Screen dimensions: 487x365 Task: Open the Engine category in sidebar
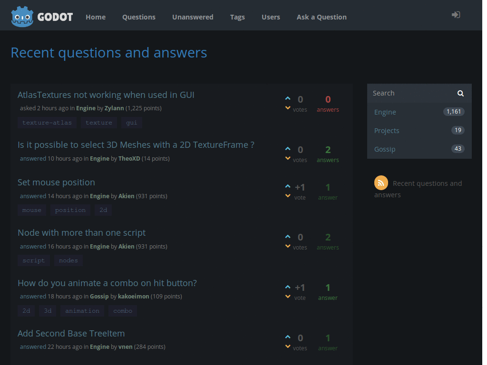click(385, 112)
